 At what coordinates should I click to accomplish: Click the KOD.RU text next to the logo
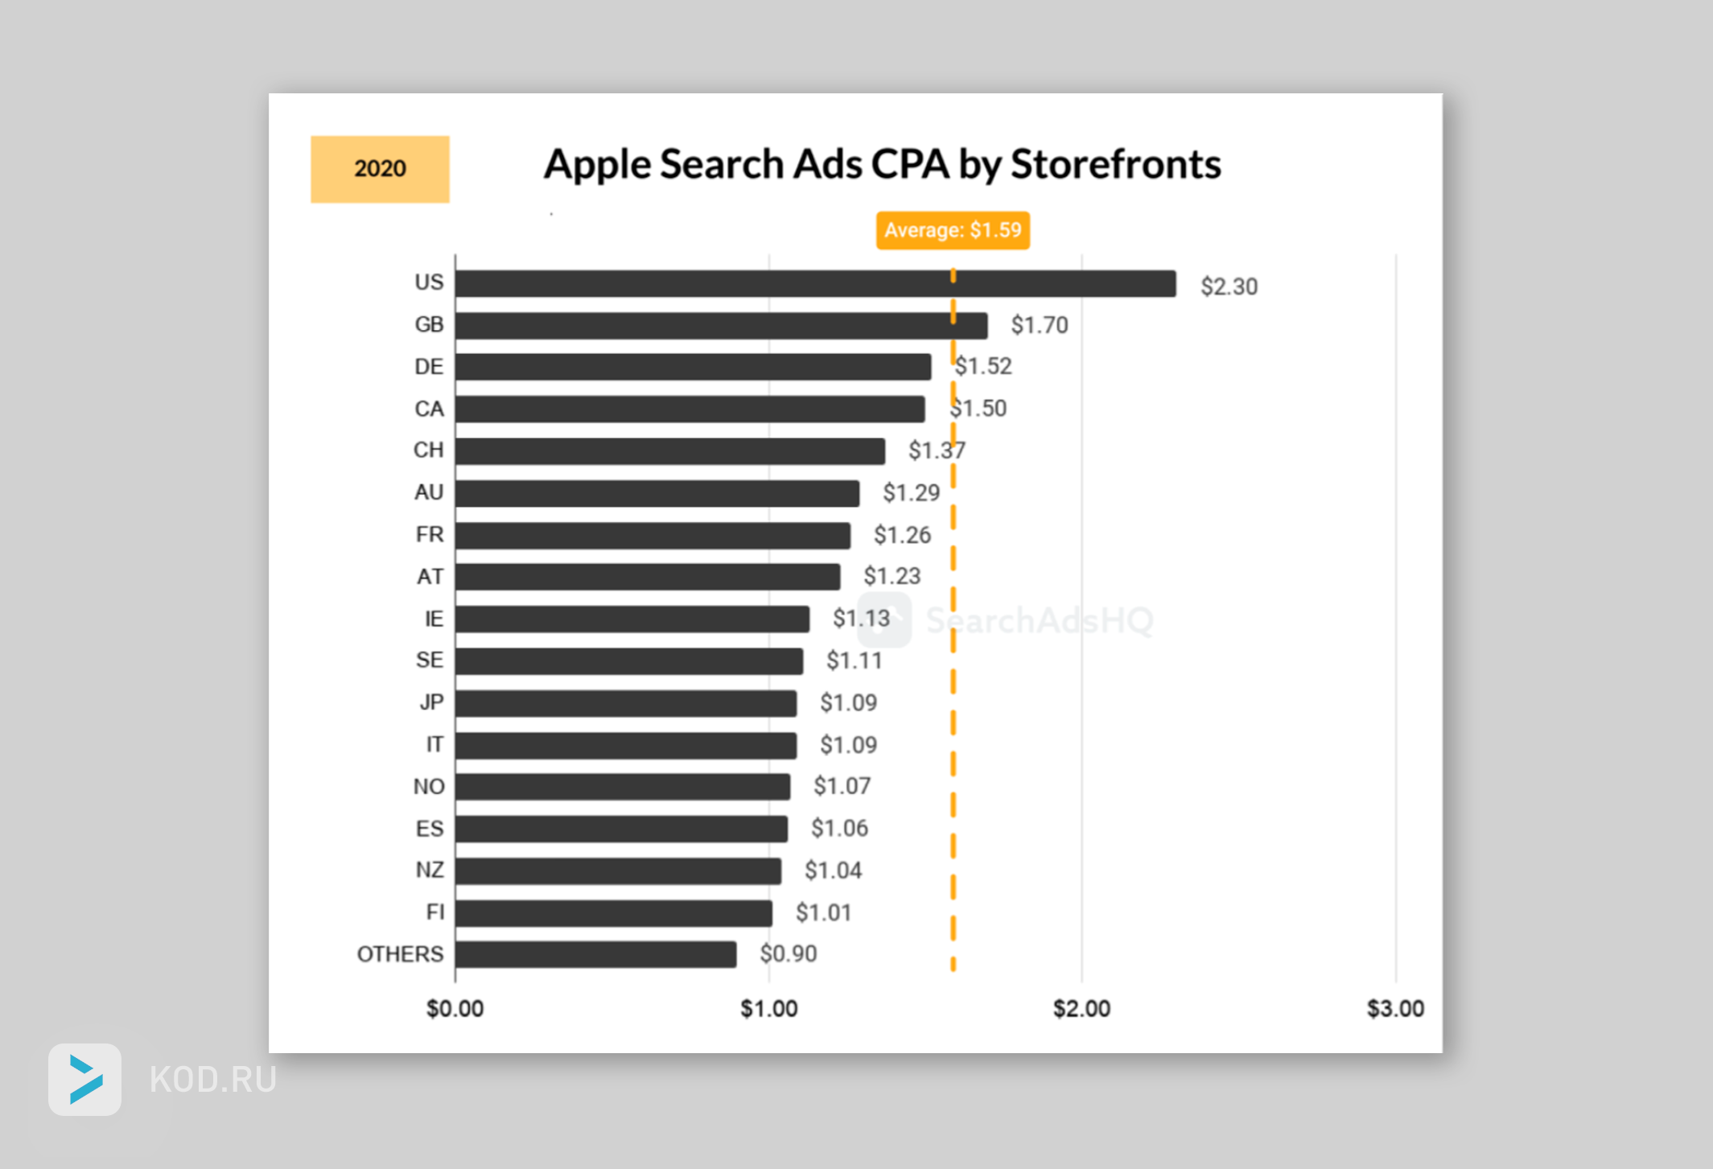pos(213,1080)
